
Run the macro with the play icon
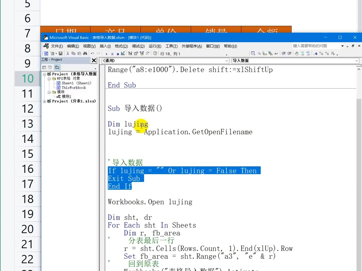[107, 54]
